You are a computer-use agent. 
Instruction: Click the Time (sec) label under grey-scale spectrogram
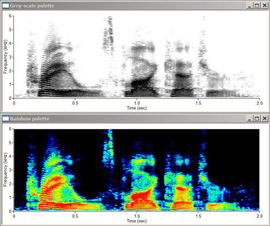pyautogui.click(x=137, y=108)
